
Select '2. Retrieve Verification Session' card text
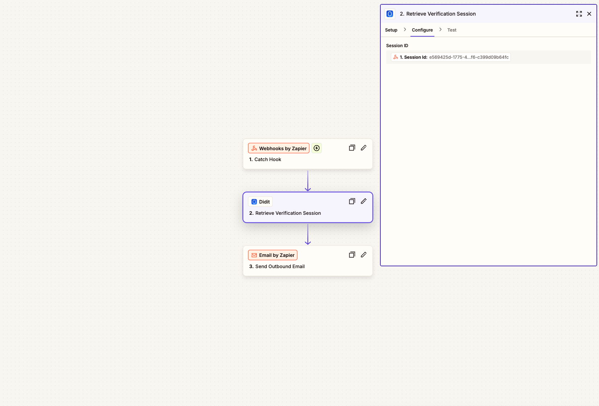(x=285, y=213)
